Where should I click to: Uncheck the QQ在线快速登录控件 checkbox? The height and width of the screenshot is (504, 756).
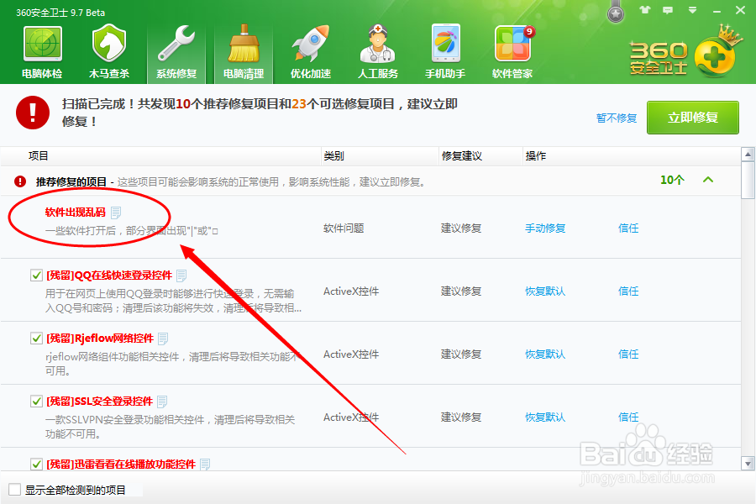pos(36,275)
